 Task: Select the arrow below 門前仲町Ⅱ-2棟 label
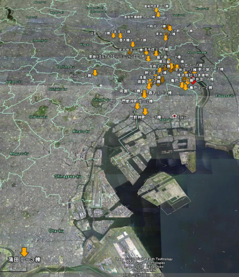[137, 106]
